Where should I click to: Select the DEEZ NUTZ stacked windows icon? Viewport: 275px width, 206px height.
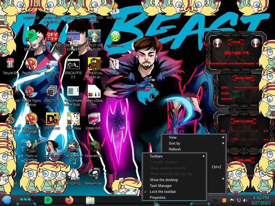pos(52,94)
